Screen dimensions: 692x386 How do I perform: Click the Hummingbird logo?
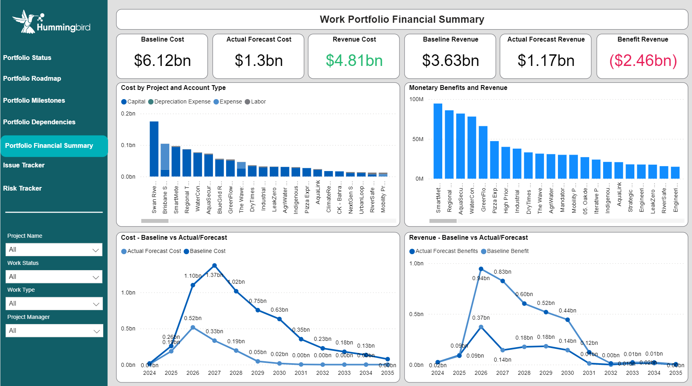pyautogui.click(x=51, y=22)
